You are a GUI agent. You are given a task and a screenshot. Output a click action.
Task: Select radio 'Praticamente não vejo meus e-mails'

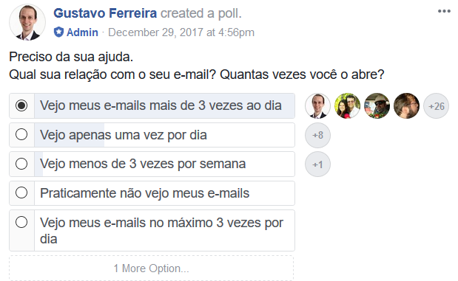21,192
